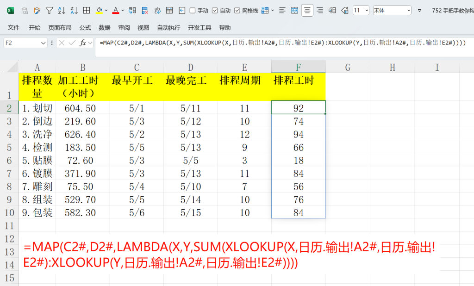Image resolution: width=474 pixels, height=286 pixels.
Task: Open the 自动执行 tab
Action: (168, 28)
